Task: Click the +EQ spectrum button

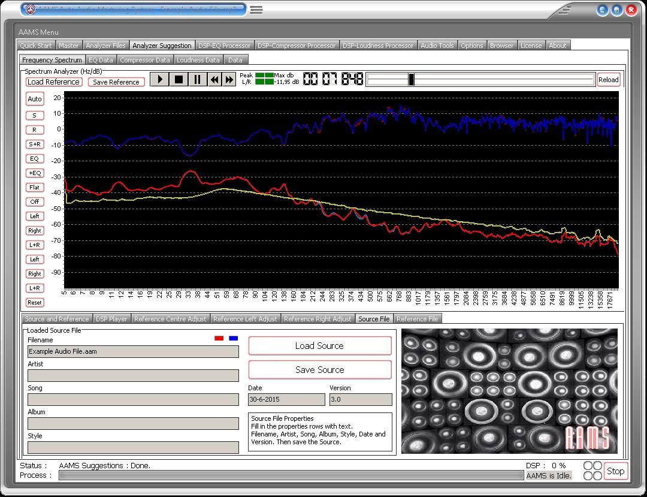Action: pos(35,173)
